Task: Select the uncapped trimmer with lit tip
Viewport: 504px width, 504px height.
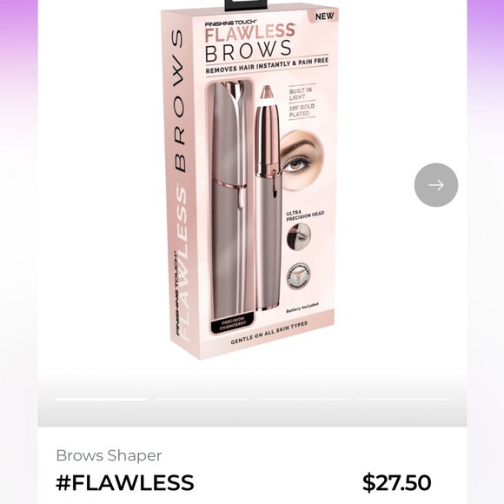Action: [x=268, y=197]
